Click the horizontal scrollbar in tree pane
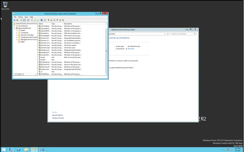 coord(25,74)
